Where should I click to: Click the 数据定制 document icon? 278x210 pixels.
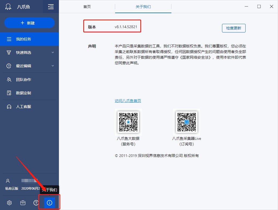click(x=9, y=93)
